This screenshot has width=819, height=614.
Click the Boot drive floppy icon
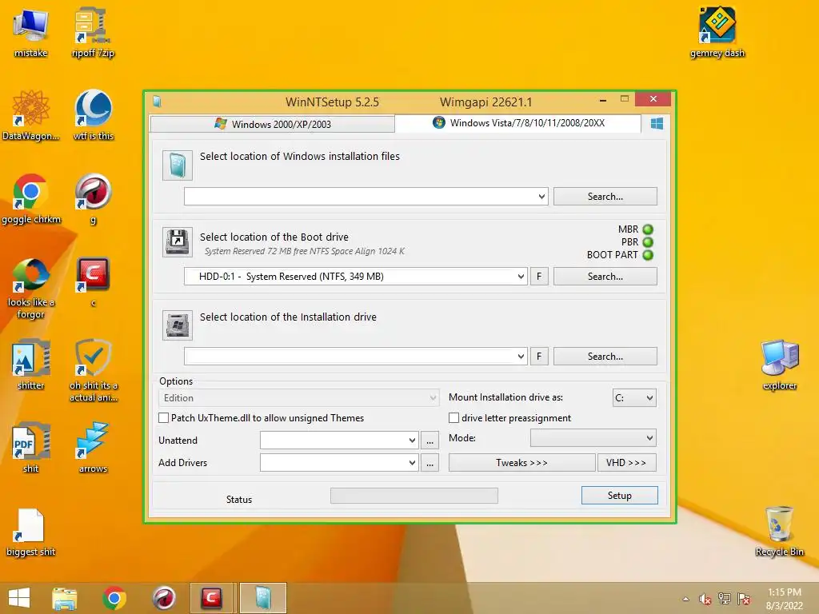pyautogui.click(x=177, y=242)
